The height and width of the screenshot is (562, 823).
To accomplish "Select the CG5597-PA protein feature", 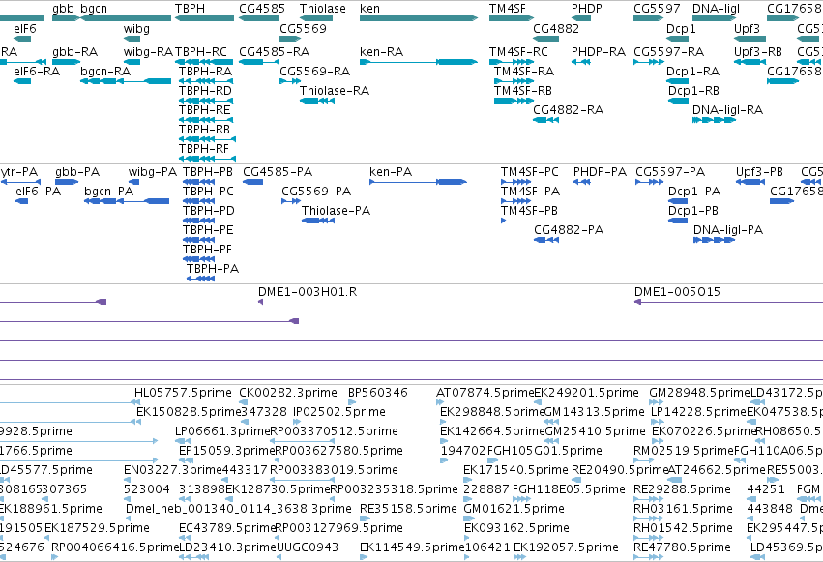I will (x=649, y=182).
